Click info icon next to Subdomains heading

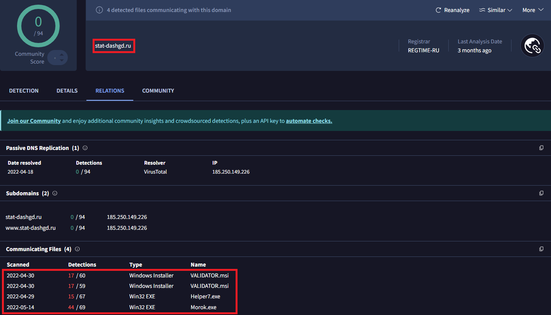(55, 193)
